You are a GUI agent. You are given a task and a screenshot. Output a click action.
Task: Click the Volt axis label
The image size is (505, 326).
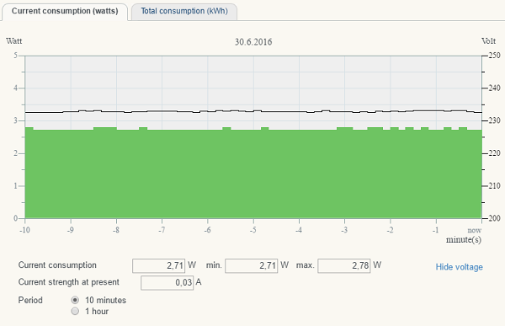click(x=488, y=41)
